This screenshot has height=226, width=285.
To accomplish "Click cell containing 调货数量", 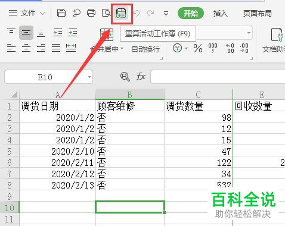I will tap(199, 106).
